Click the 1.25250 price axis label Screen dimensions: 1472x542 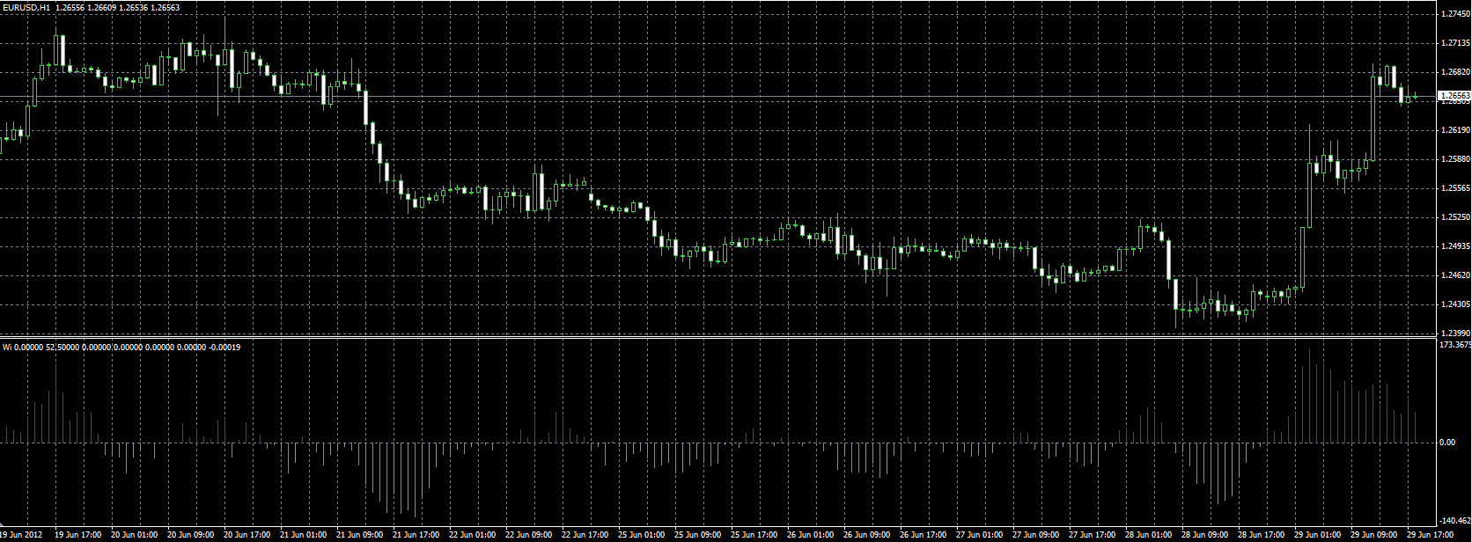pos(1454,217)
